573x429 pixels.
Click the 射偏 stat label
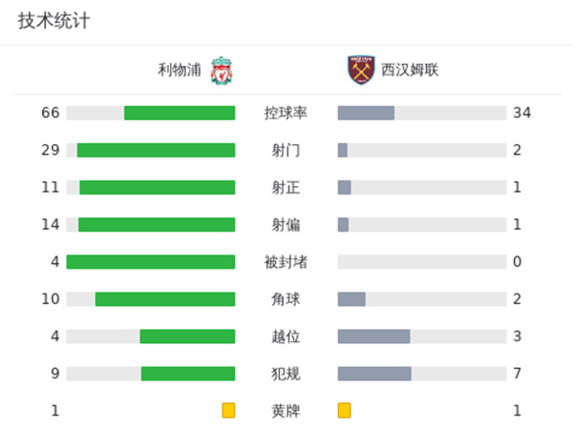click(x=286, y=224)
